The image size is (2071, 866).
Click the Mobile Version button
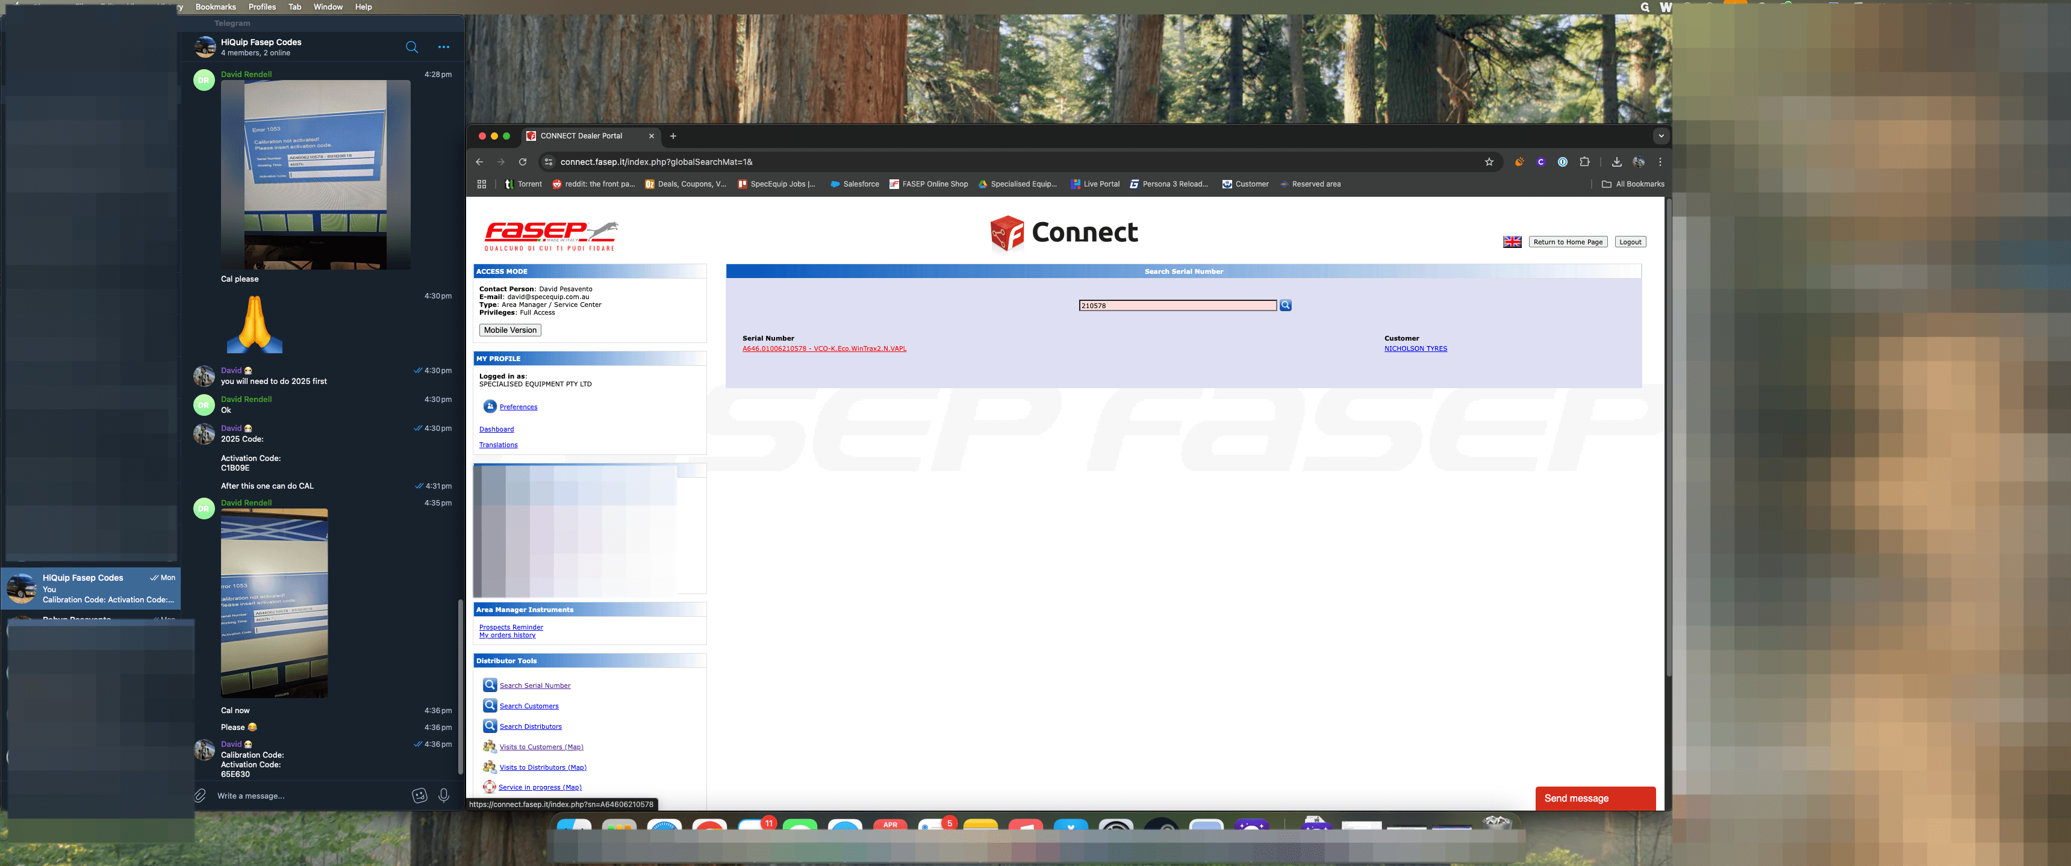[x=509, y=330]
